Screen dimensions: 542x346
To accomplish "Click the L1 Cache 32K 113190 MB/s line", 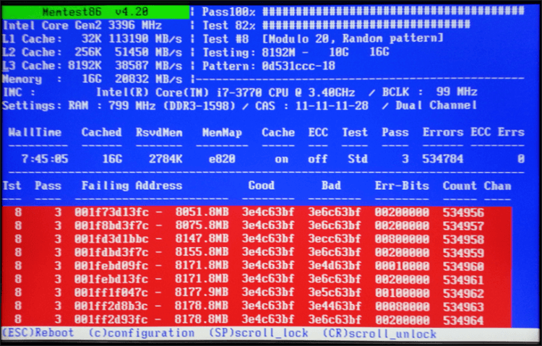I will [x=92, y=39].
